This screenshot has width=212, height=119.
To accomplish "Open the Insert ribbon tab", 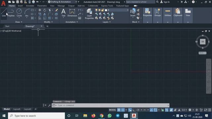I will pyautogui.click(x=20, y=6).
